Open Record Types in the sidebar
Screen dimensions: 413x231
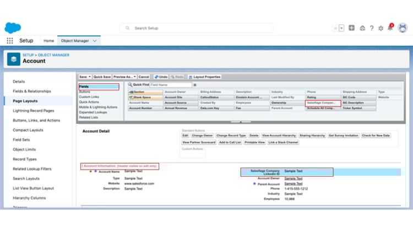tap(25, 159)
